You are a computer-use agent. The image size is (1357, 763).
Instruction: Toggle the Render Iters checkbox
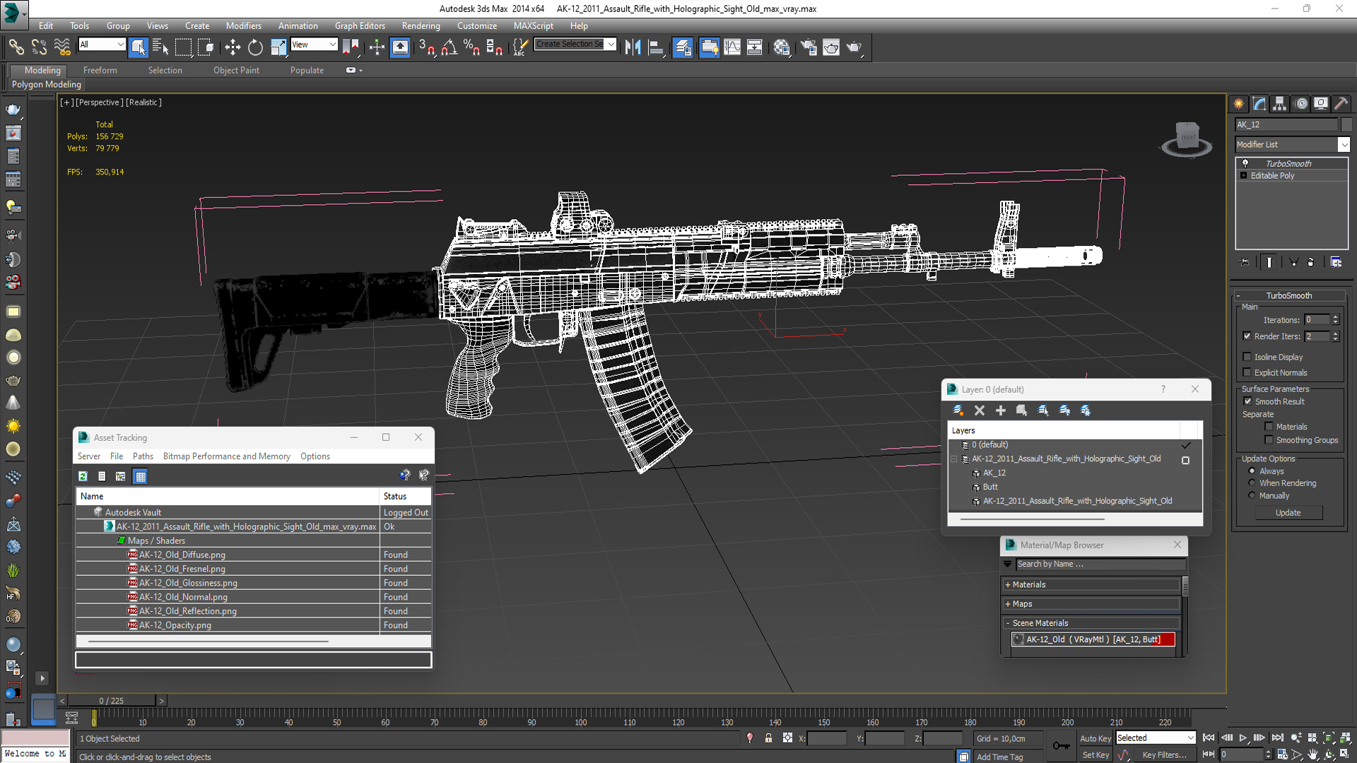[1247, 336]
